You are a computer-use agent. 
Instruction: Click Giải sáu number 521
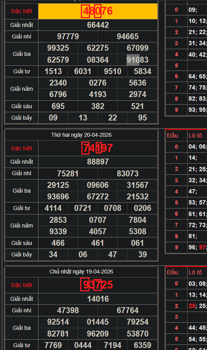click(x=138, y=106)
